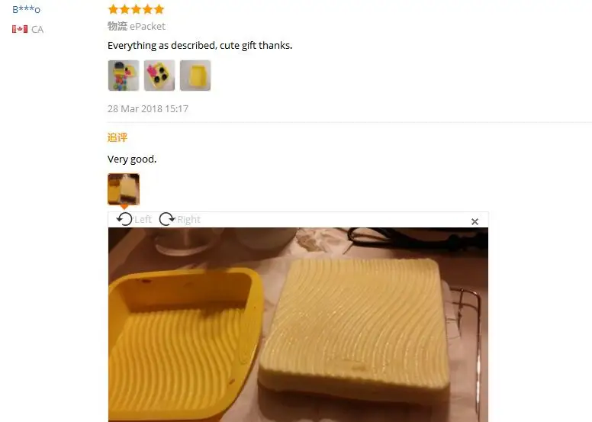This screenshot has height=422, width=592.
Task: Click the fifth orange rating star
Action: pyautogui.click(x=159, y=9)
